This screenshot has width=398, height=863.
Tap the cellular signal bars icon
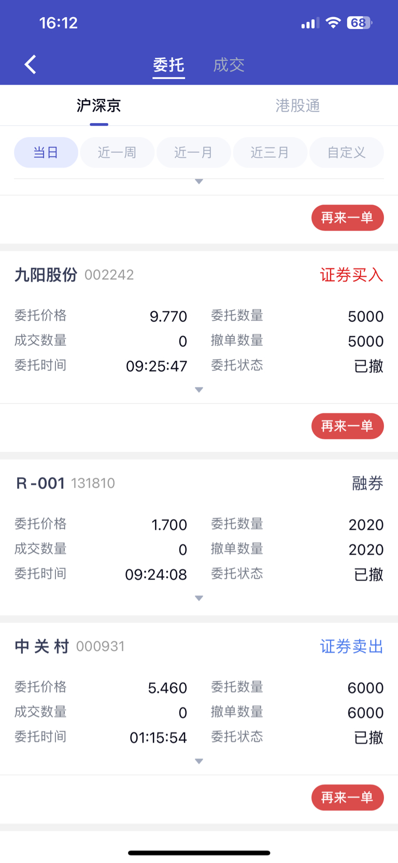[x=310, y=23]
